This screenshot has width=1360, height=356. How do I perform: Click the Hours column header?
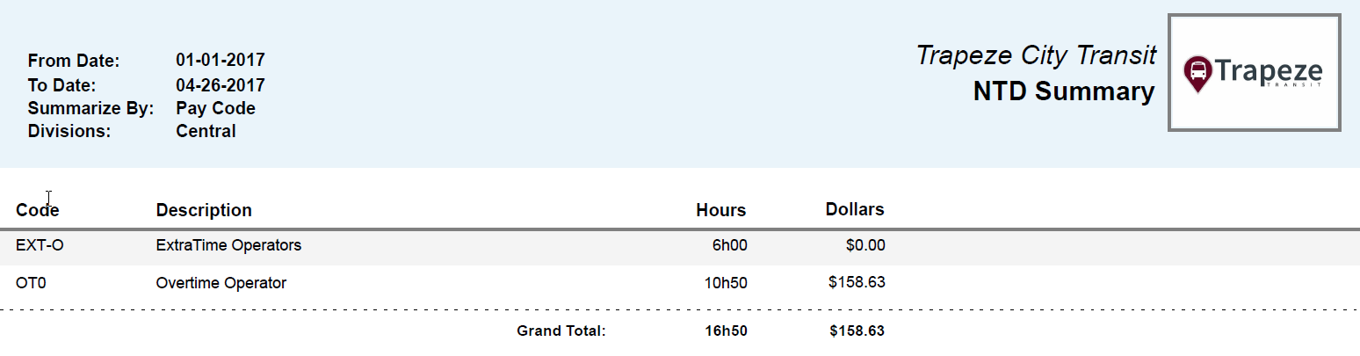(720, 210)
